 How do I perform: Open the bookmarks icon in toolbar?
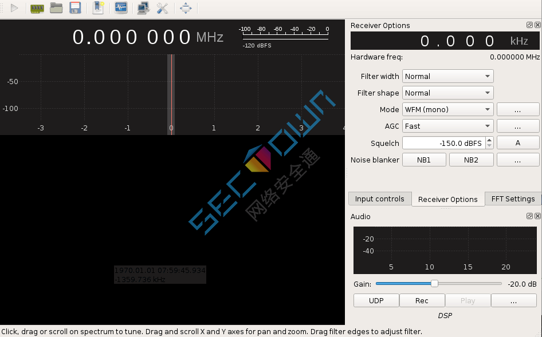pyautogui.click(x=99, y=8)
